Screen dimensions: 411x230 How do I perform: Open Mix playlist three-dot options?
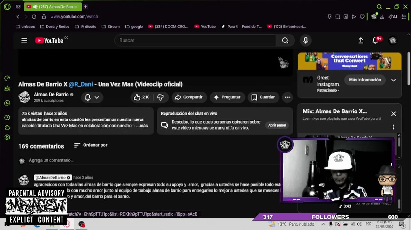[x=393, y=127]
